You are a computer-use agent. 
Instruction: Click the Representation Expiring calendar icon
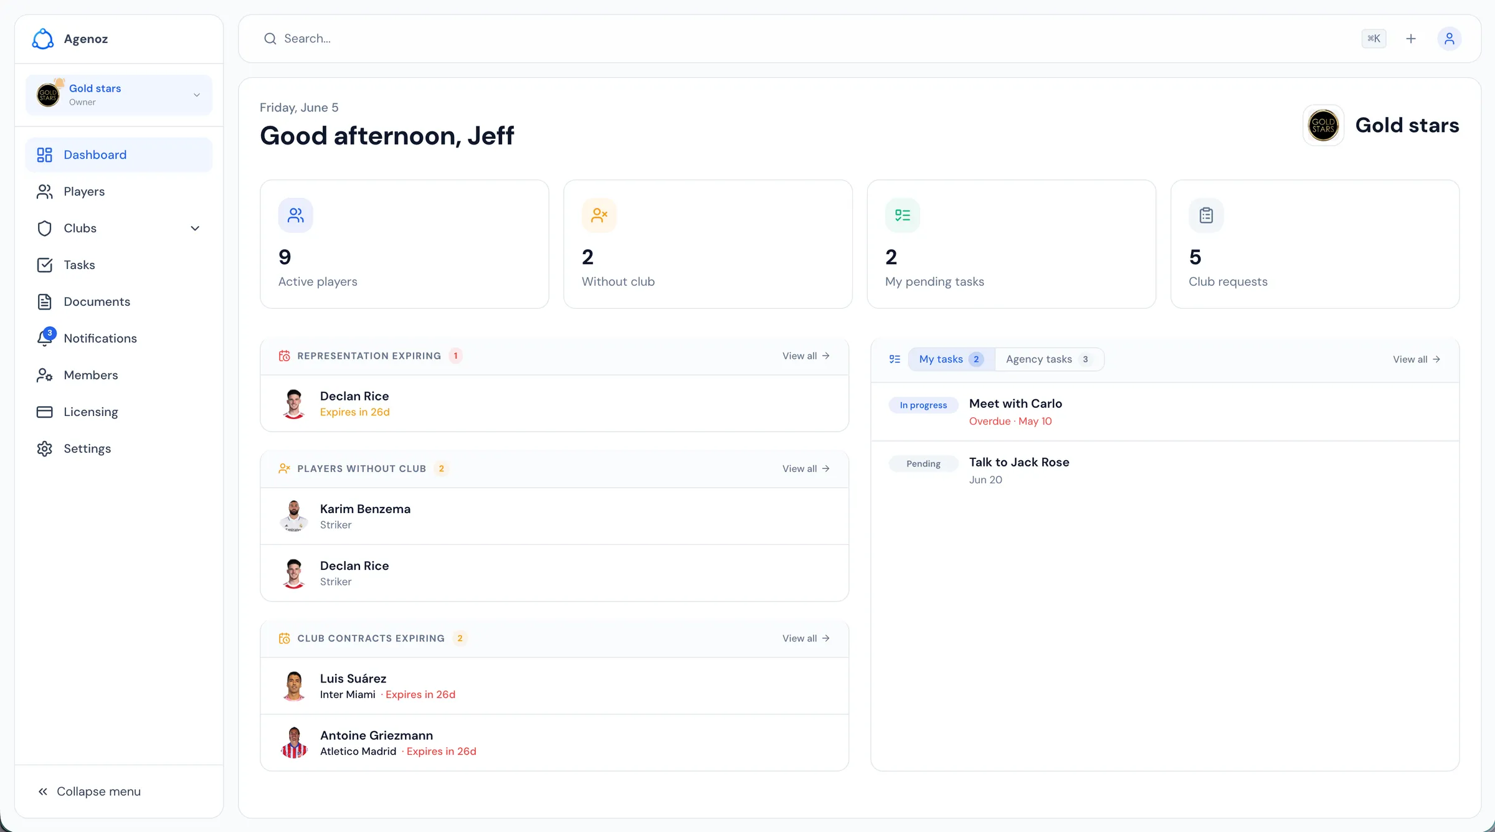[284, 356]
